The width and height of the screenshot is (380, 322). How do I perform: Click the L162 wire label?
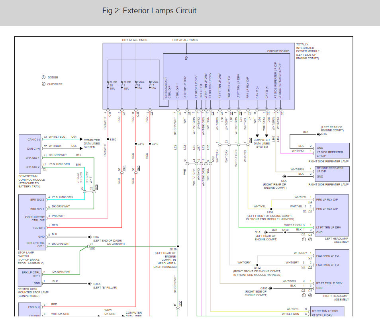click(273, 139)
